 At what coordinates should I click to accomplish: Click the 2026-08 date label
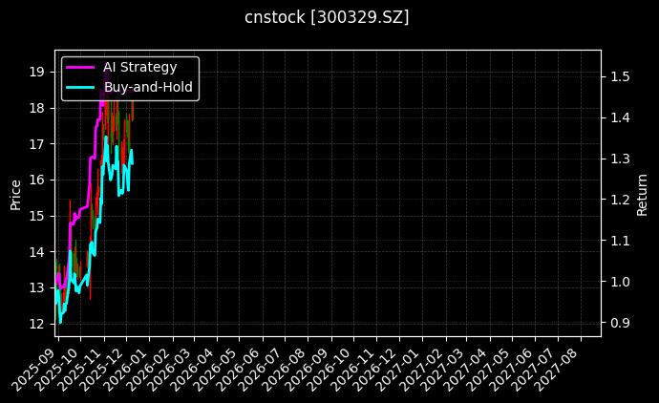pyautogui.click(x=285, y=370)
